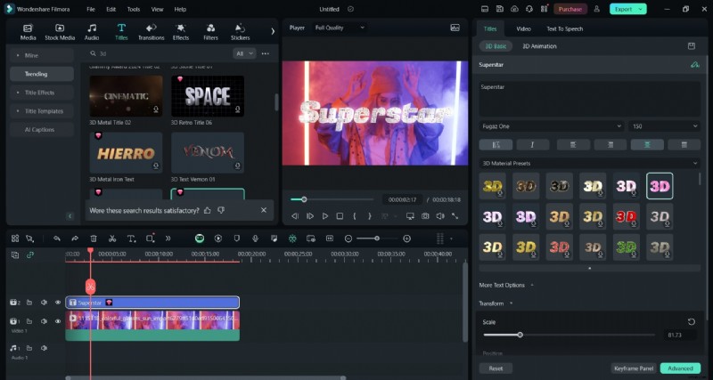Click the cloud upload icon in top bar
The height and width of the screenshot is (380, 713).
click(x=514, y=9)
